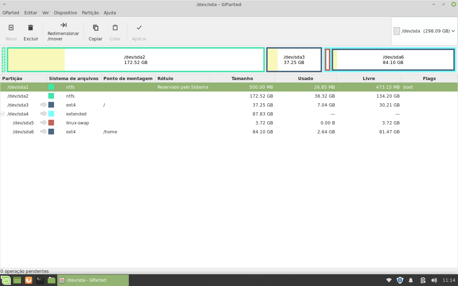Collapse the /dev/sda4 extended partition tree
This screenshot has height=286, width=458.
(3, 114)
